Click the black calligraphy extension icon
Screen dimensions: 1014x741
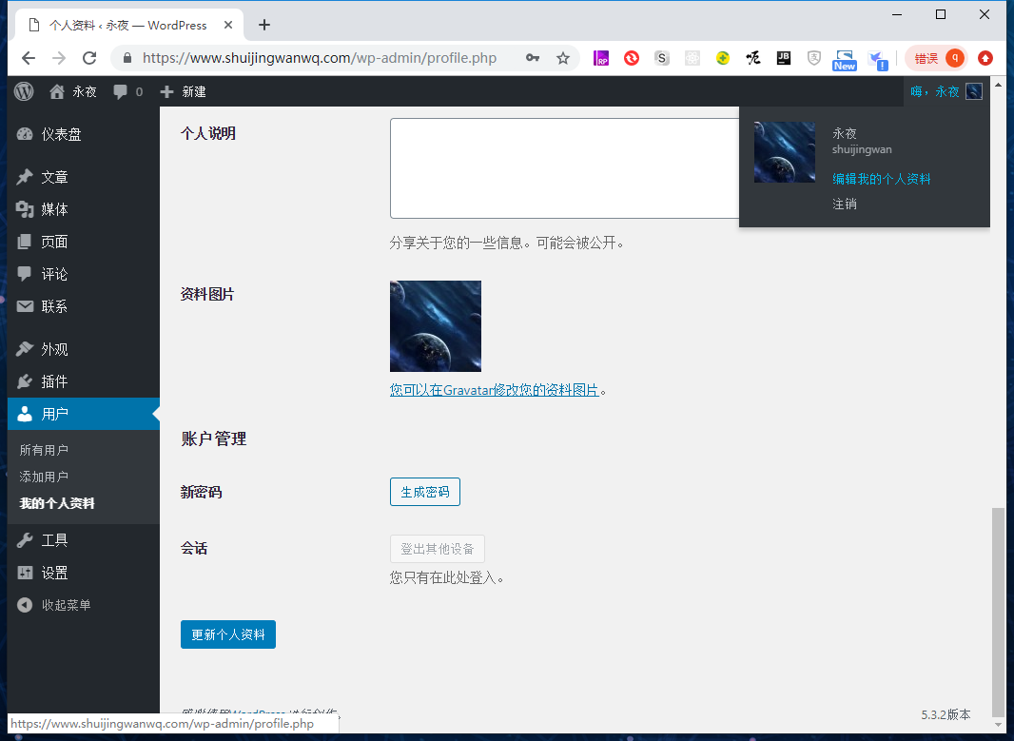(x=752, y=58)
